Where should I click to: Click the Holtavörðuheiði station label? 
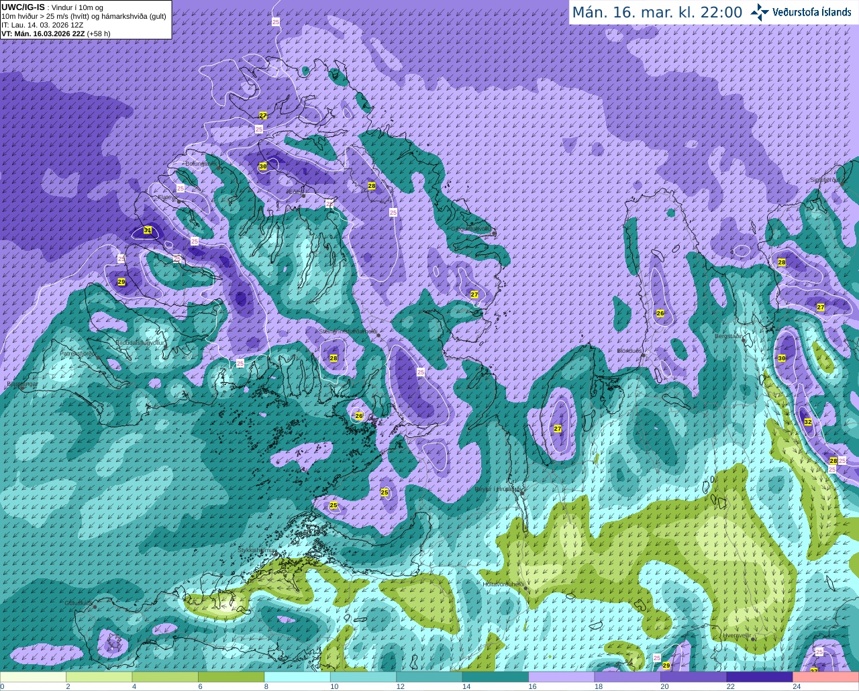click(x=503, y=584)
